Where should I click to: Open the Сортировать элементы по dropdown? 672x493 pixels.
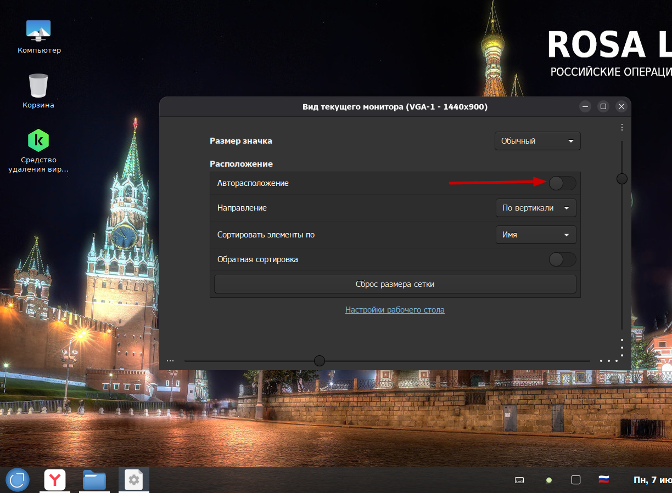coord(535,235)
